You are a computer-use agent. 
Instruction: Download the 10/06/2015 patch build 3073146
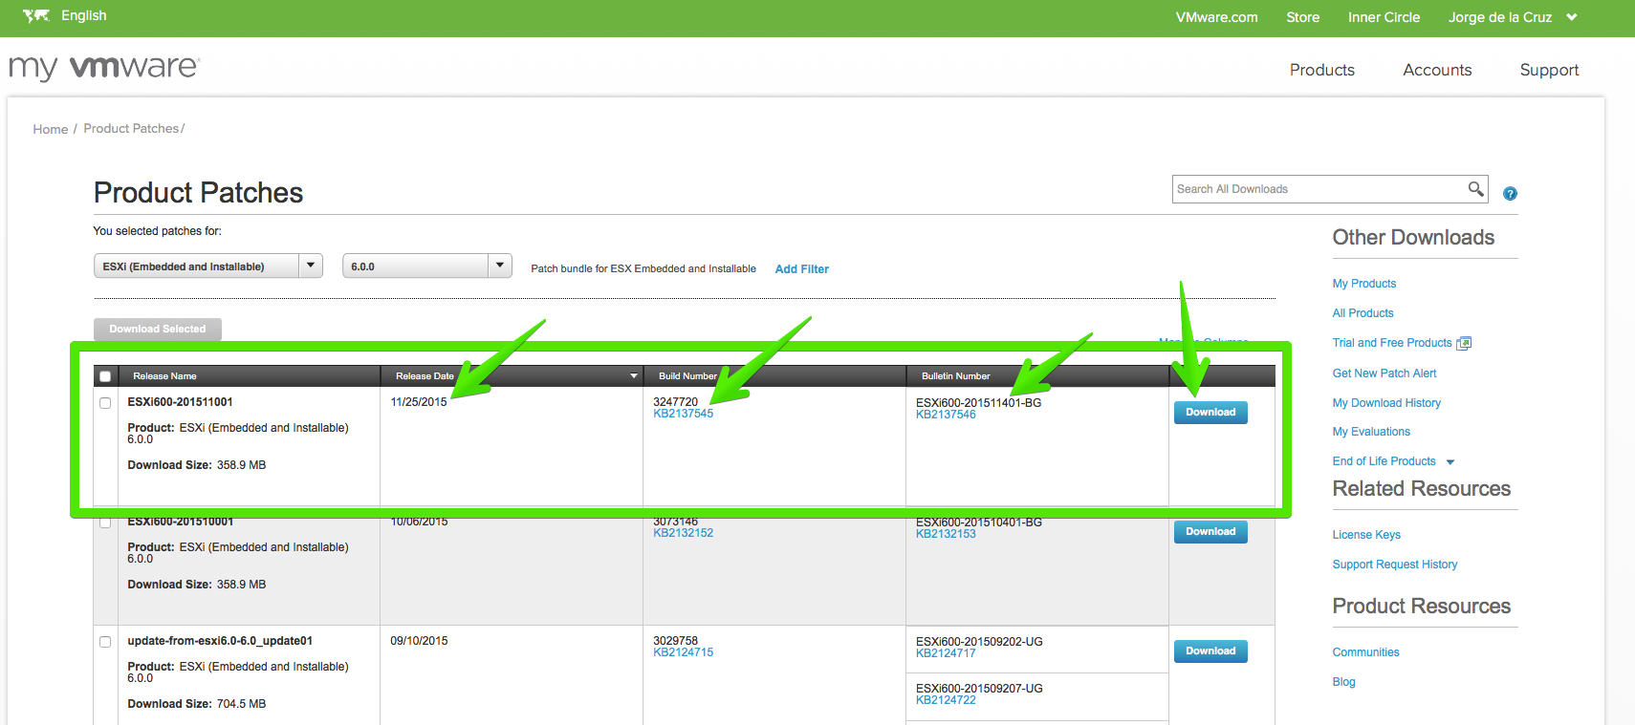[1210, 532]
